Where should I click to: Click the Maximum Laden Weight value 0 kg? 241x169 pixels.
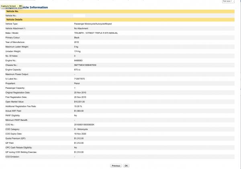(76, 47)
